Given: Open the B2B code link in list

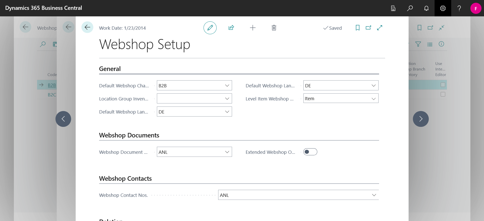Looking at the screenshot, I should pyautogui.click(x=52, y=85).
